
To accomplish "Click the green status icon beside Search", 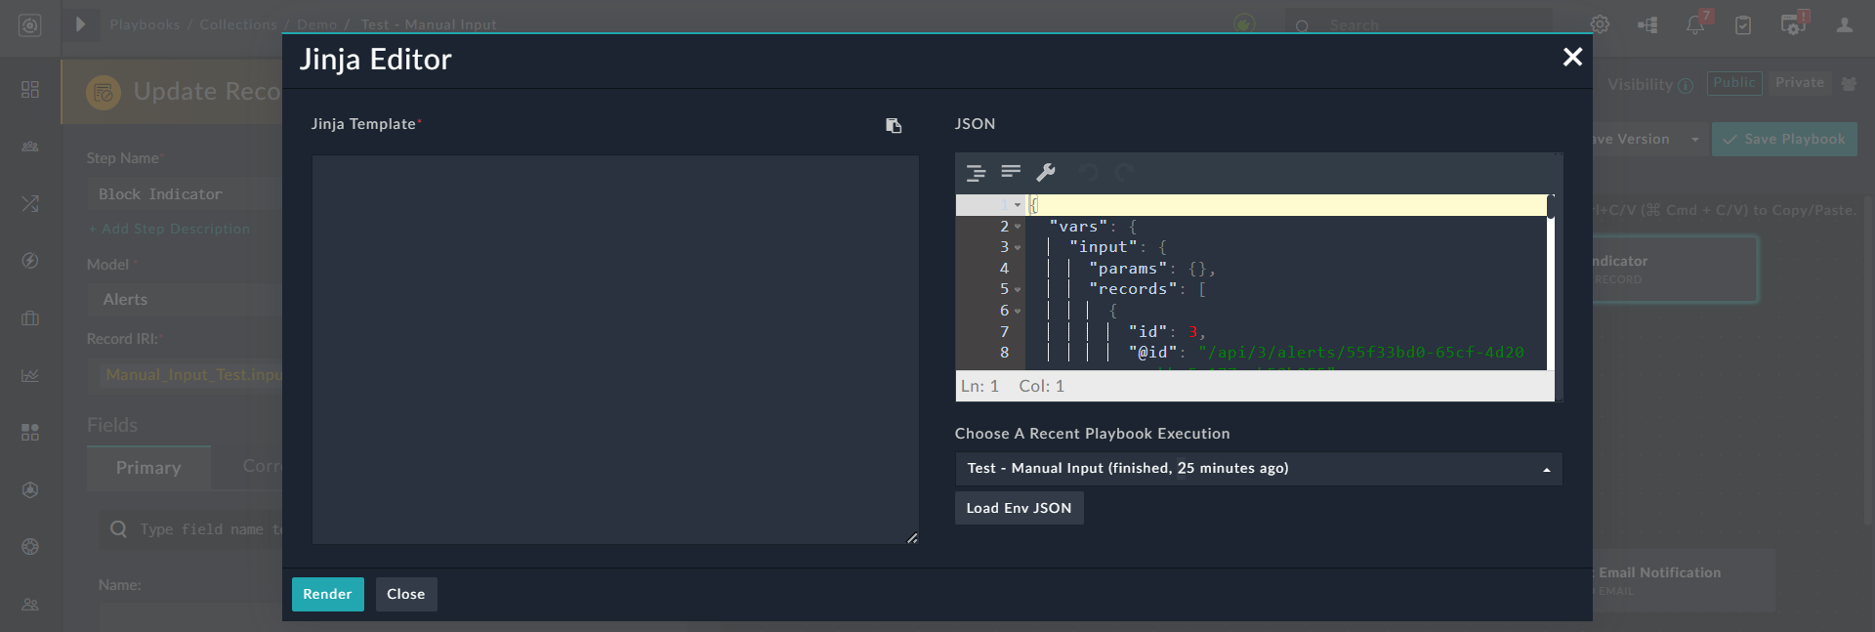I will (1245, 24).
